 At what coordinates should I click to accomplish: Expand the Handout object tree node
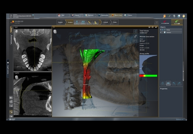pos(161,32)
